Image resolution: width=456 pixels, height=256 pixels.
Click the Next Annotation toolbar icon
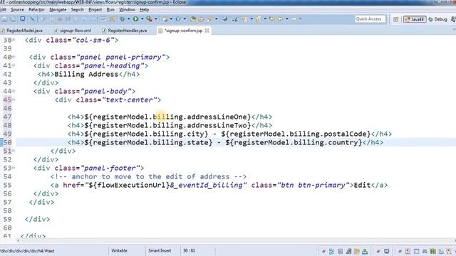pos(244,19)
